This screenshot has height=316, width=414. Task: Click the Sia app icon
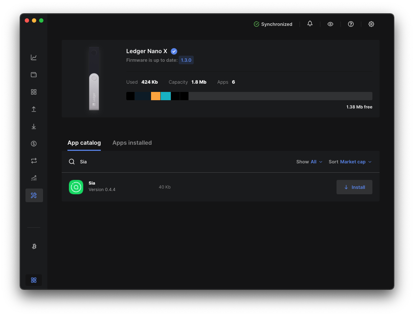coord(76,187)
